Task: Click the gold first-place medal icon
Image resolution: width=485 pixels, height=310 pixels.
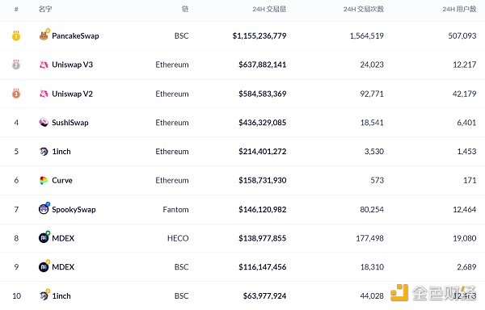Action: coord(16,36)
